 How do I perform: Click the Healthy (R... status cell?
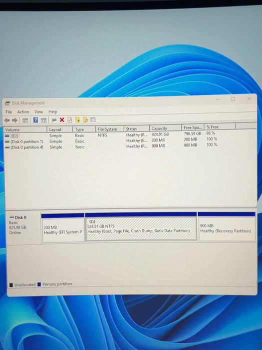point(137,146)
